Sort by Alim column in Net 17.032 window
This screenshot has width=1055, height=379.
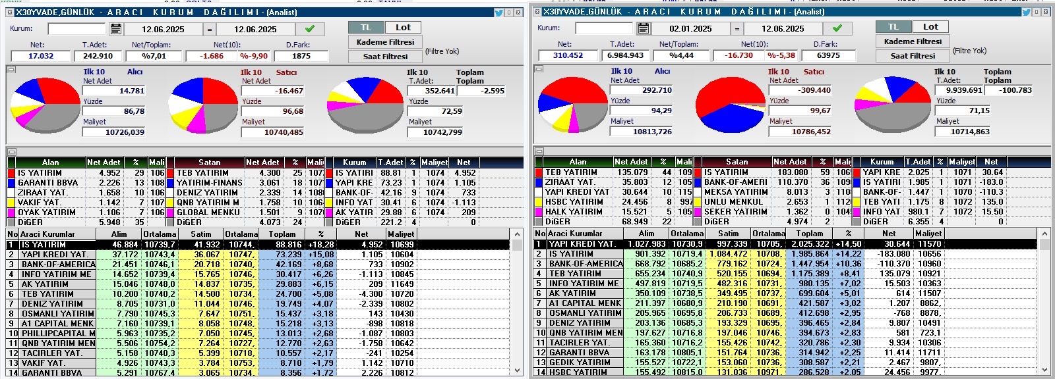click(119, 234)
